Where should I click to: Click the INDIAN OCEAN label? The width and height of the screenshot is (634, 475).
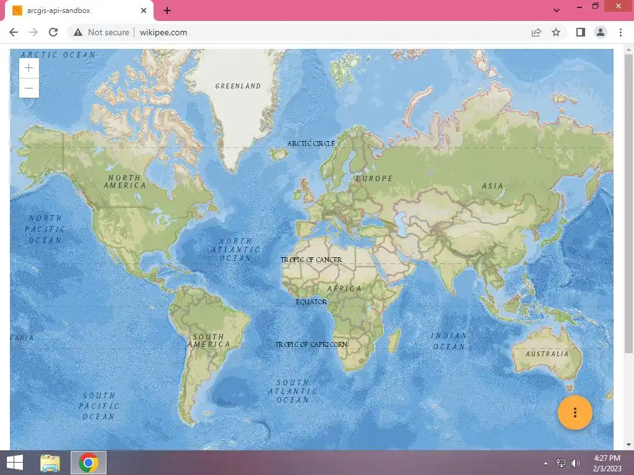tap(449, 341)
